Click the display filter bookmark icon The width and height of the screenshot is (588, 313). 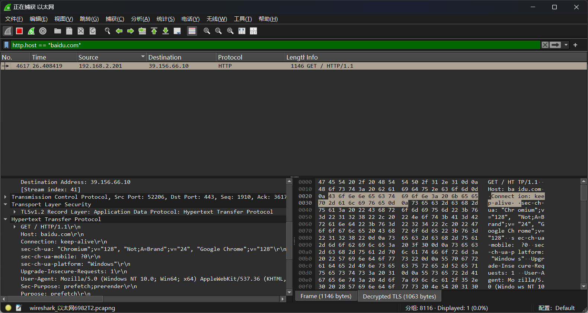tap(6, 45)
